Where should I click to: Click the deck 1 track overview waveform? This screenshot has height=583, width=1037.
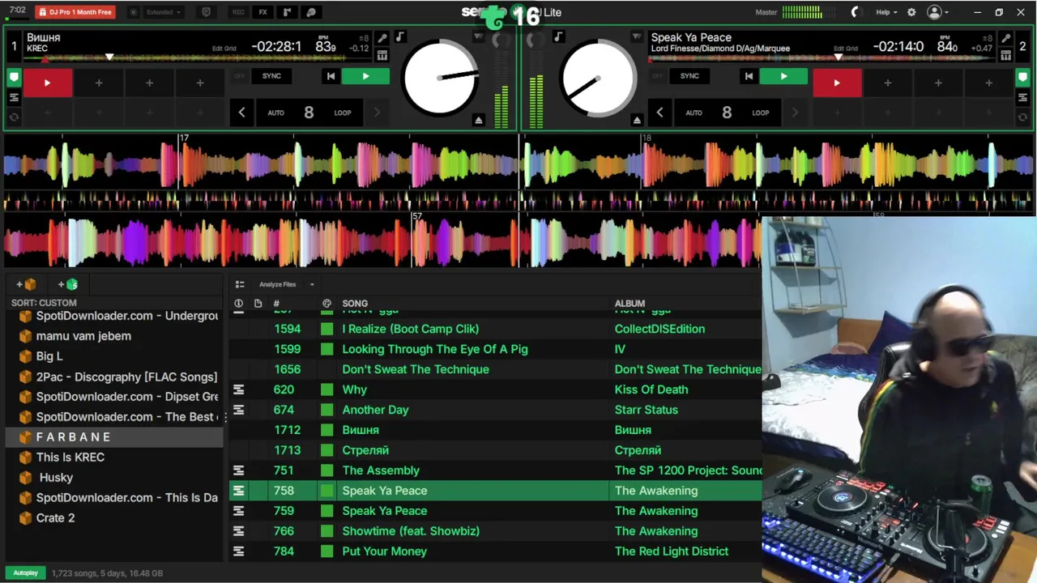[x=198, y=58]
